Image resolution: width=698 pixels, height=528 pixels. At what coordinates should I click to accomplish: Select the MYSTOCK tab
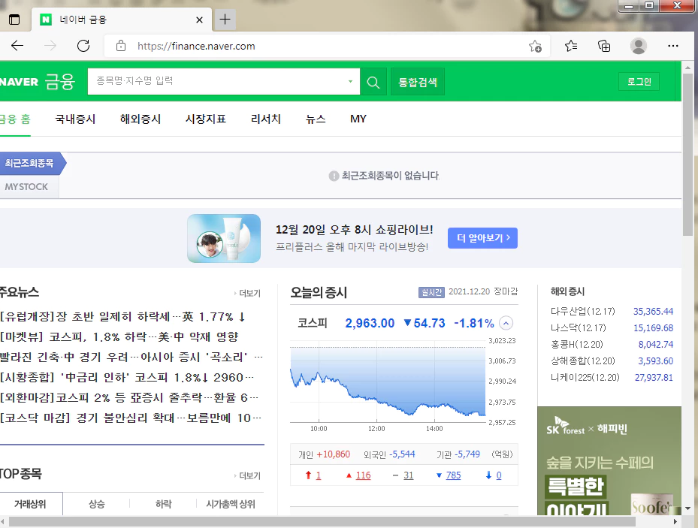28,187
